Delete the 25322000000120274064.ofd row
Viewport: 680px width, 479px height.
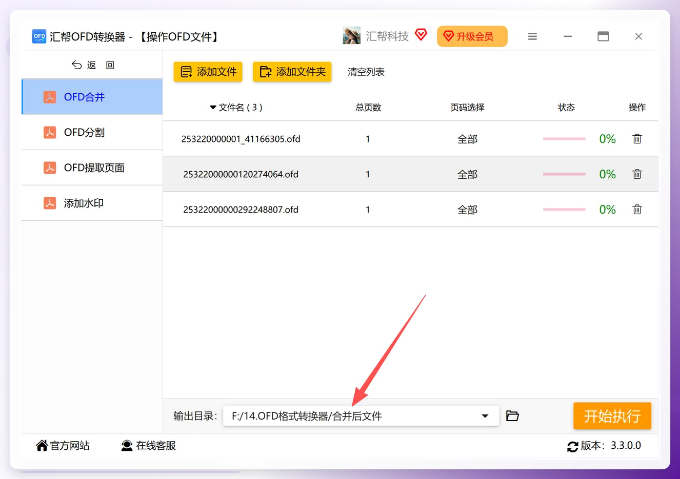coord(637,174)
